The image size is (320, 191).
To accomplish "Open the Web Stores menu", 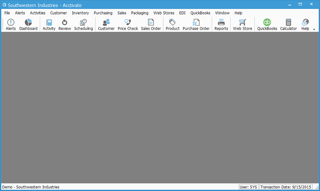I will click(164, 13).
